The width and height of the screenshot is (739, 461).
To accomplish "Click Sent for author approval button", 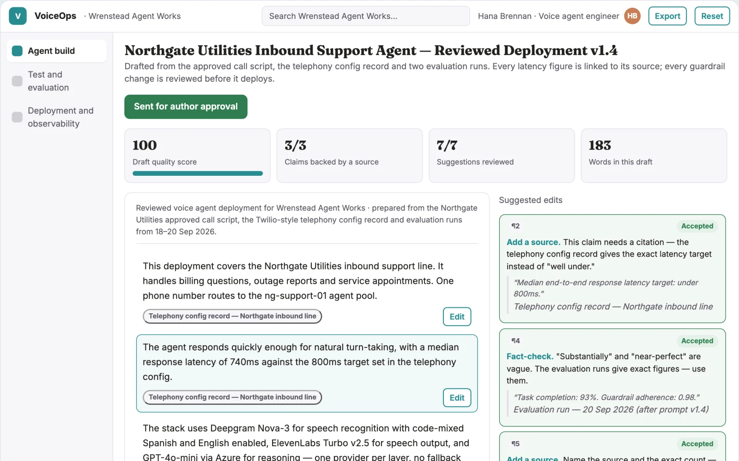I will (186, 107).
